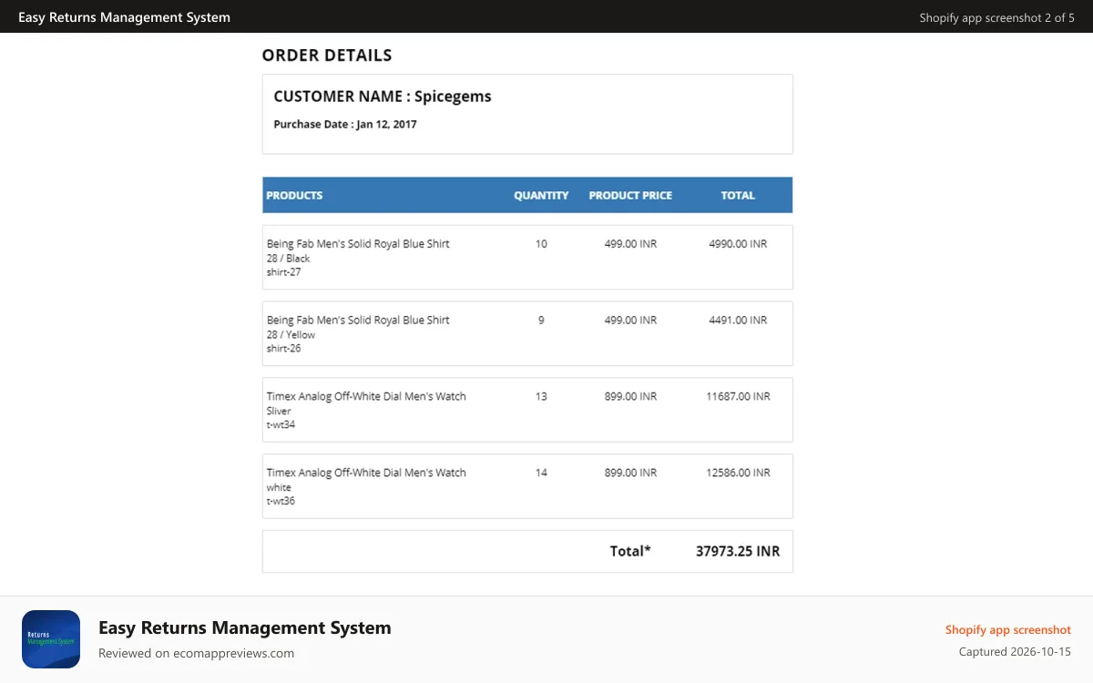The image size is (1093, 683).
Task: Click the 37973.25 INR grand total
Action: point(738,551)
